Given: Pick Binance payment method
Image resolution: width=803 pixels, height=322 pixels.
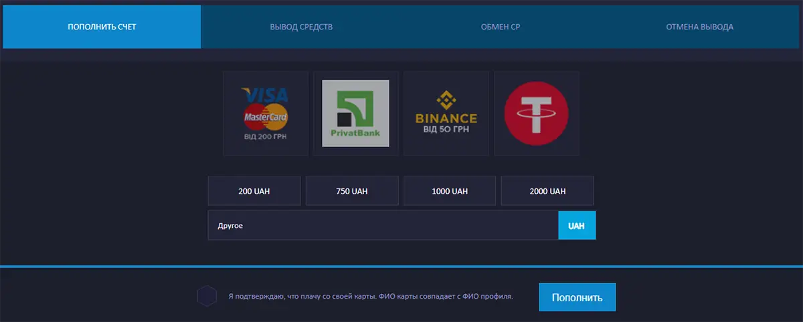Looking at the screenshot, I should coord(446,114).
